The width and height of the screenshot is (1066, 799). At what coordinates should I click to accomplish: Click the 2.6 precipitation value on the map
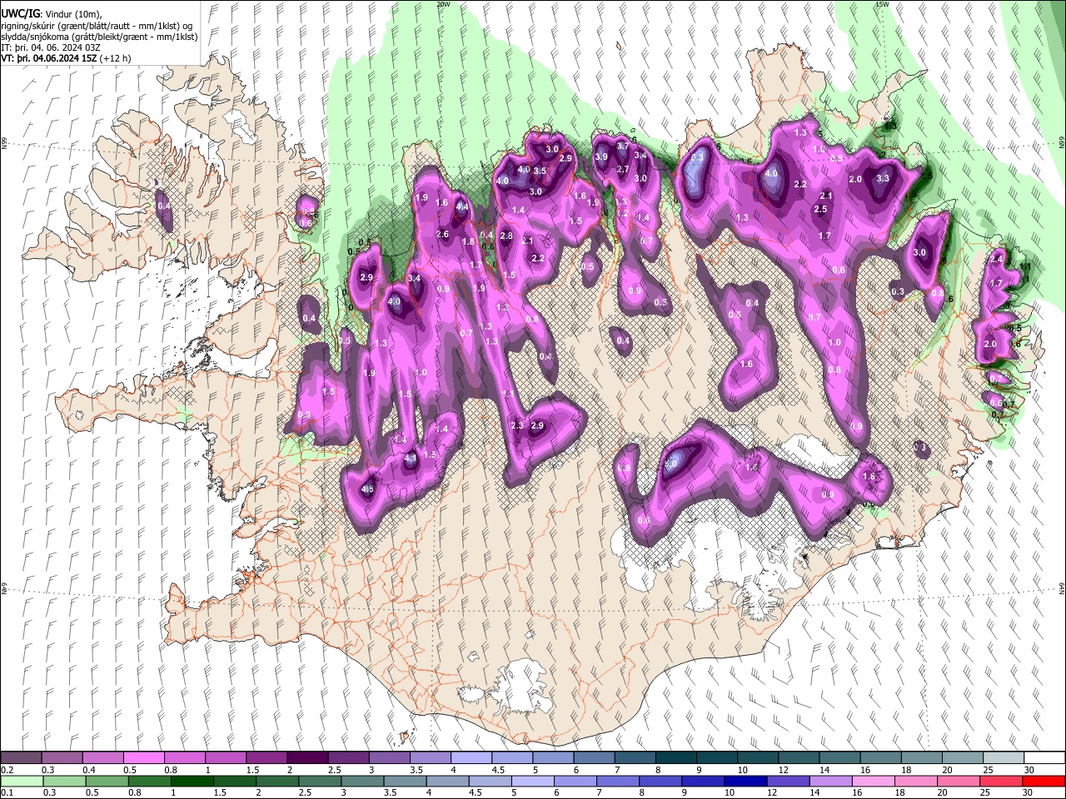pyautogui.click(x=443, y=235)
